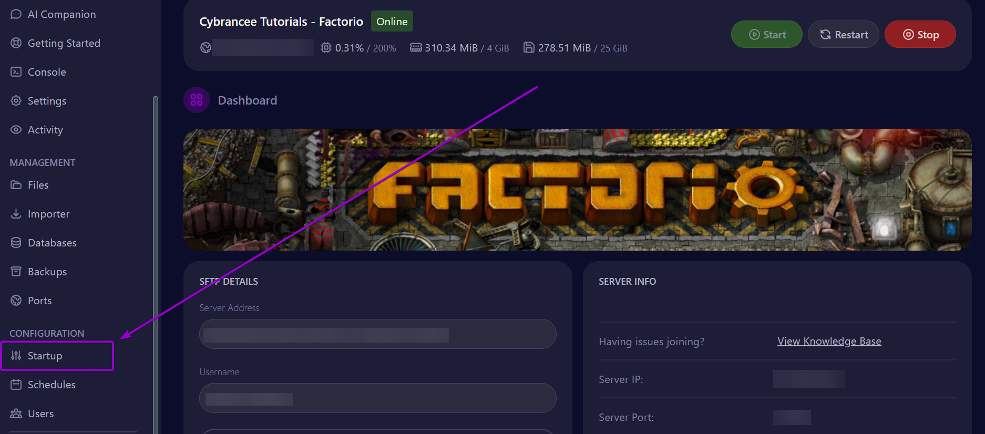Click the "0.31%" CPU usage value
Screen dimensions: 985x434
pyautogui.click(x=350, y=48)
